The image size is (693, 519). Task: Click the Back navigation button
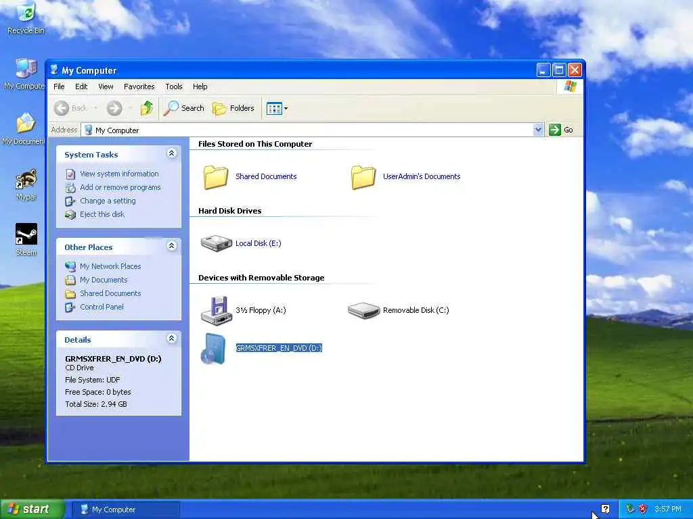[x=70, y=108]
